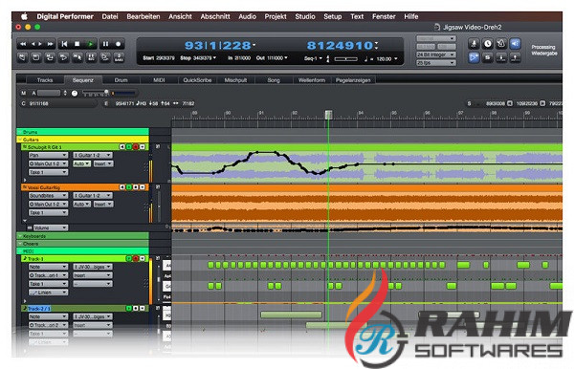Image resolution: width=574 pixels, height=369 pixels.
Task: Open the QuickScribe tab
Action: 197,80
